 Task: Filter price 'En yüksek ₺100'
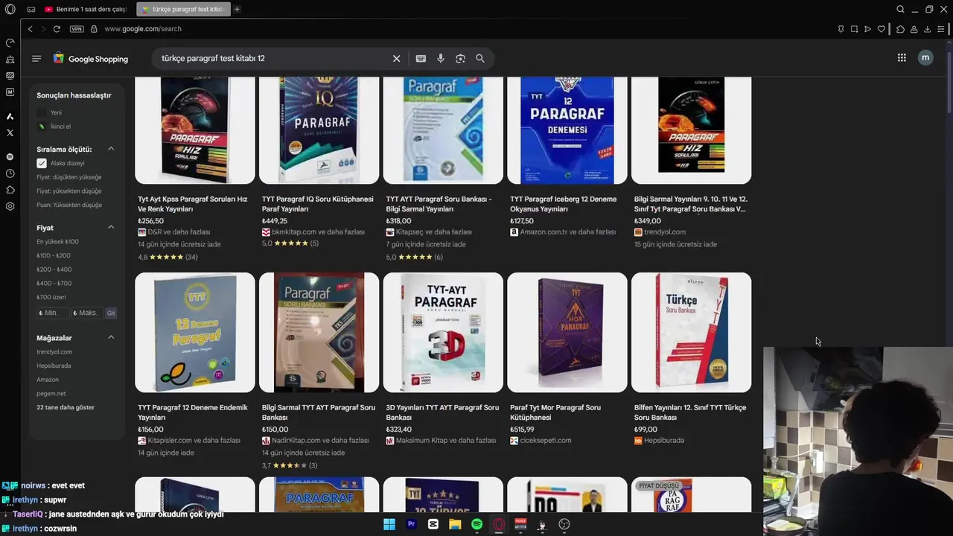click(x=57, y=242)
